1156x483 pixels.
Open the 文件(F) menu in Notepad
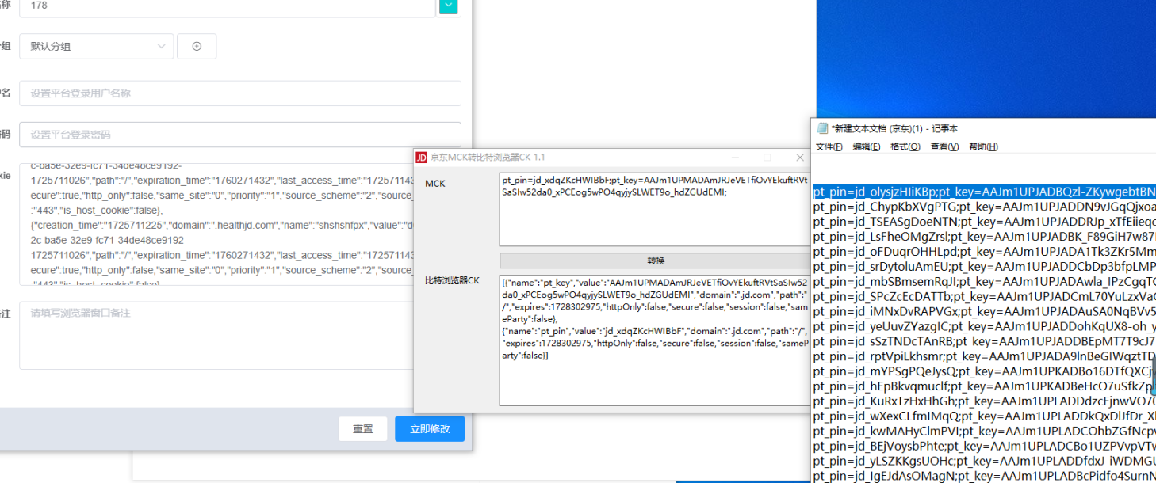click(829, 146)
